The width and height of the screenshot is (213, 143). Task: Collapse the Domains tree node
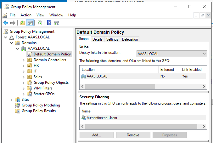pos(12,43)
